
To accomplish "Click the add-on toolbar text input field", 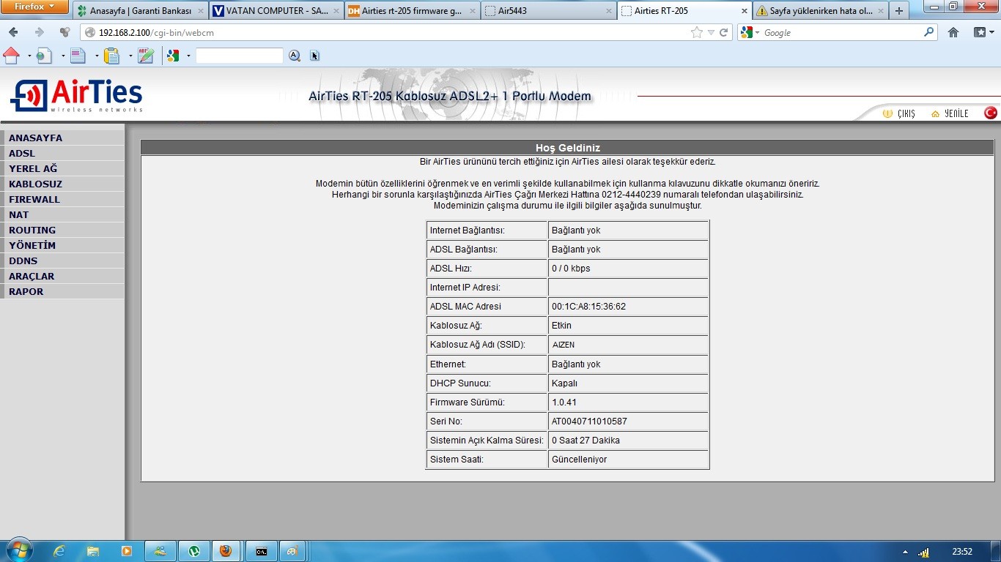I will tap(239, 56).
